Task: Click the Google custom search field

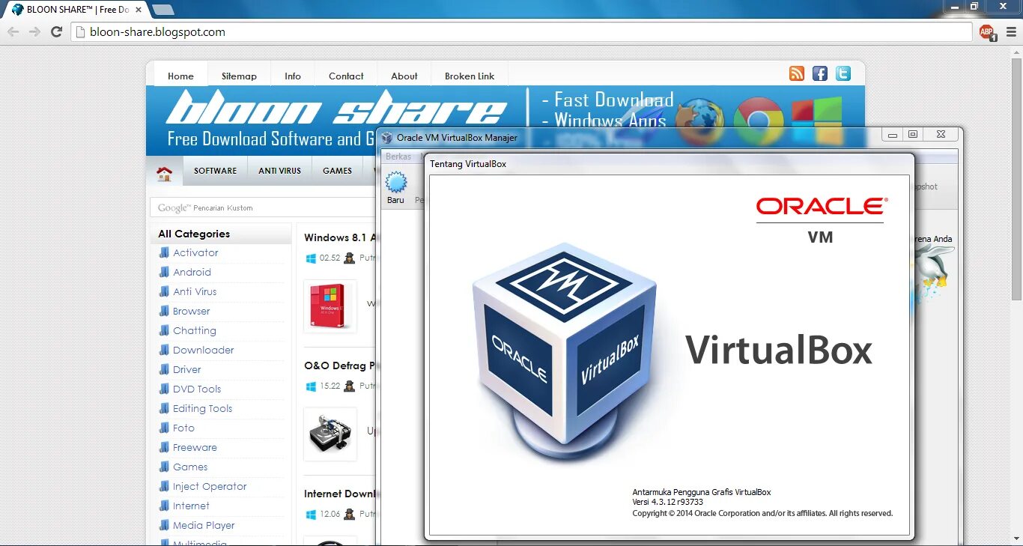Action: coord(264,207)
